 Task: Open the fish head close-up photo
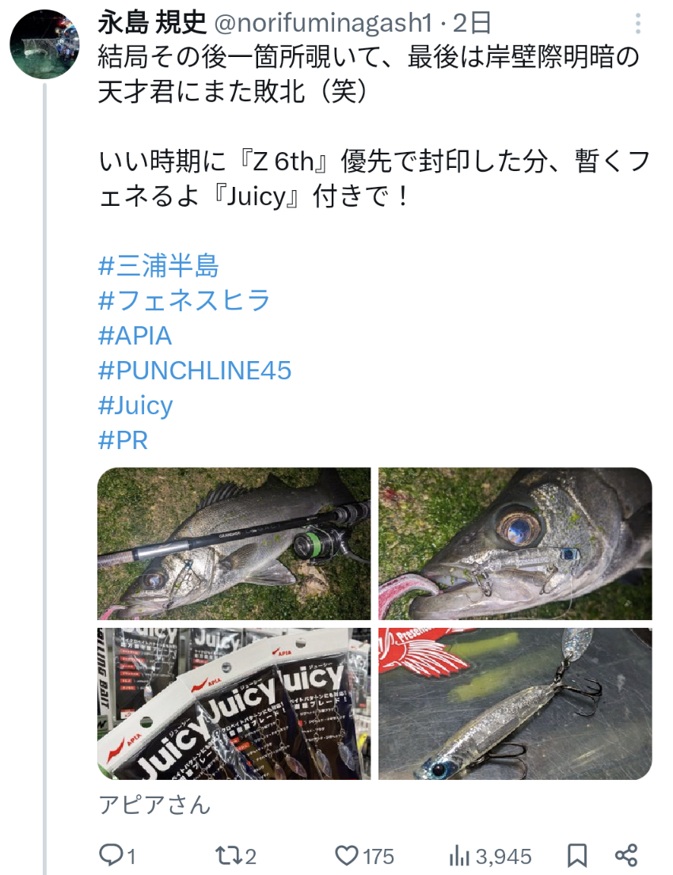click(515, 543)
